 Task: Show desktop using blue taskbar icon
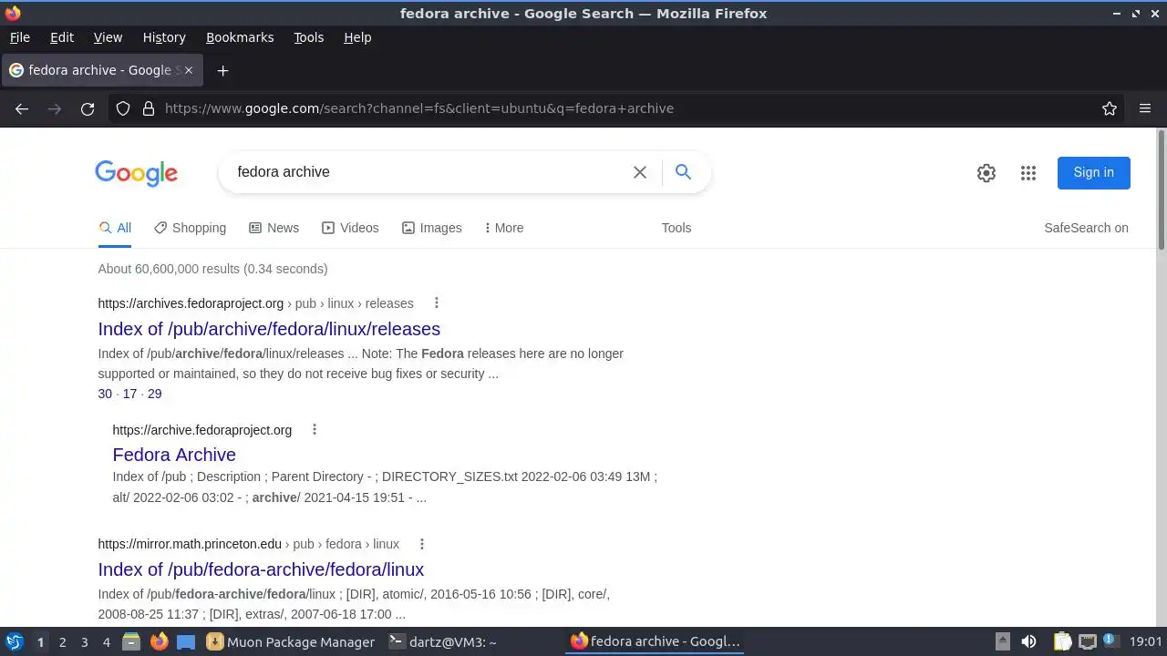tap(186, 641)
